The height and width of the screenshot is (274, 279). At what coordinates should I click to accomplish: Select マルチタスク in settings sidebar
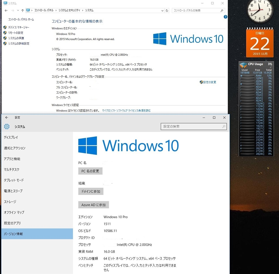coord(37,170)
